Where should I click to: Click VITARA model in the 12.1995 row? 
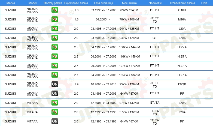click(x=32, y=121)
